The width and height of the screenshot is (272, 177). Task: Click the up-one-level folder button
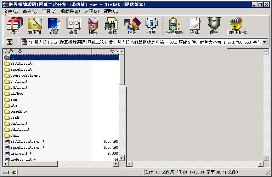pyautogui.click(x=9, y=42)
